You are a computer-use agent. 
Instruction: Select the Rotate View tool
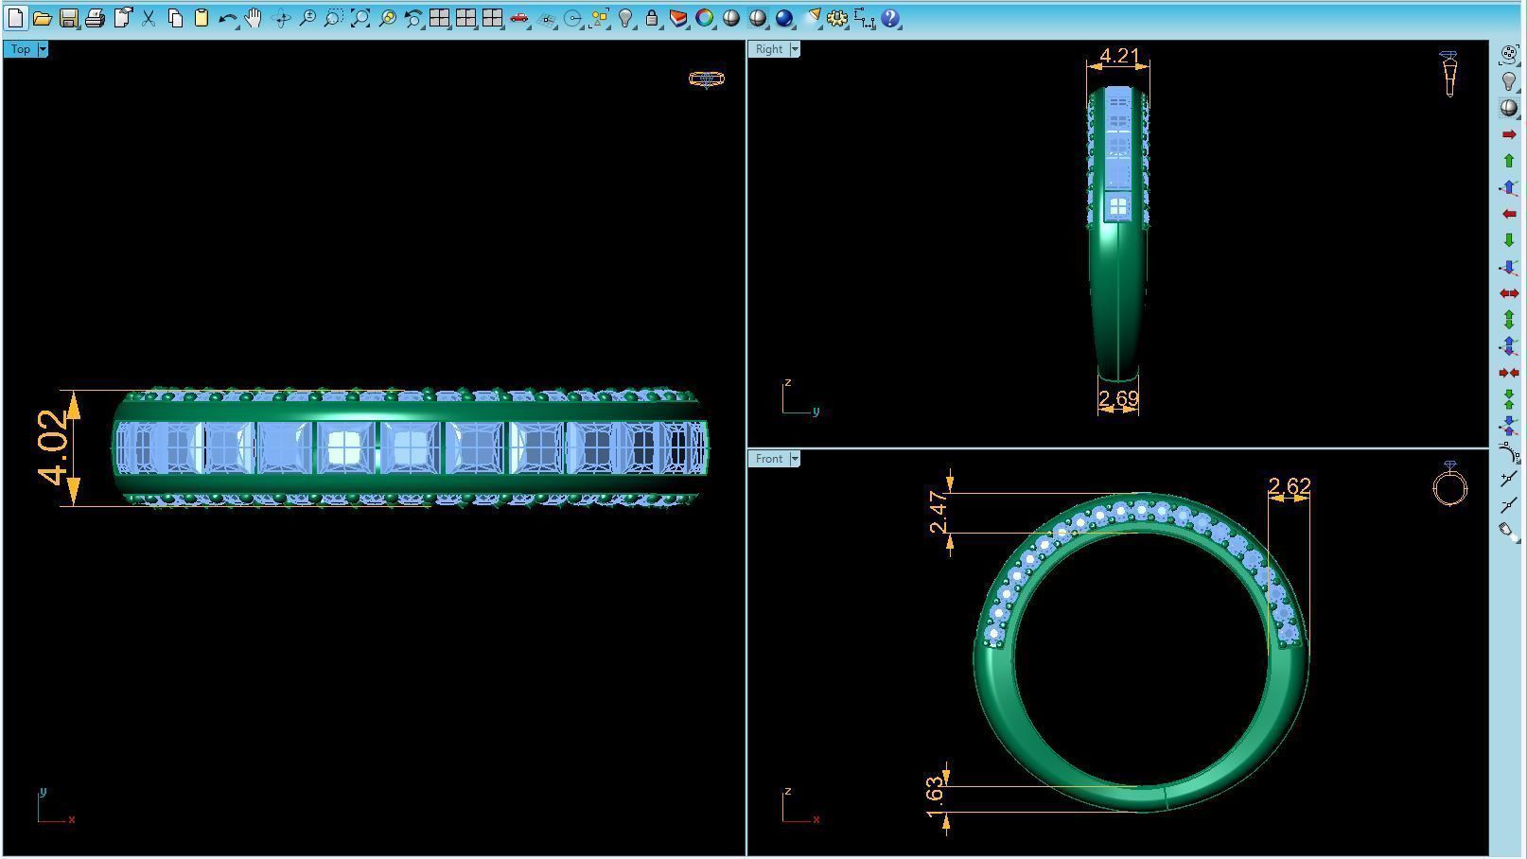coord(281,18)
